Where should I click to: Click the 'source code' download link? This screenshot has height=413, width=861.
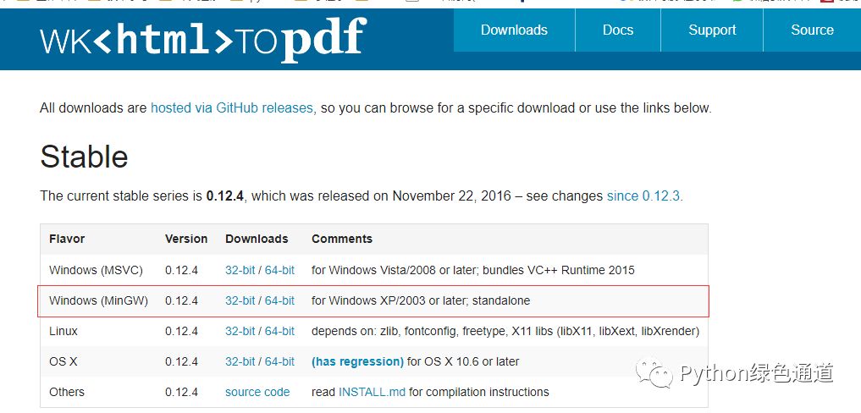coord(257,392)
